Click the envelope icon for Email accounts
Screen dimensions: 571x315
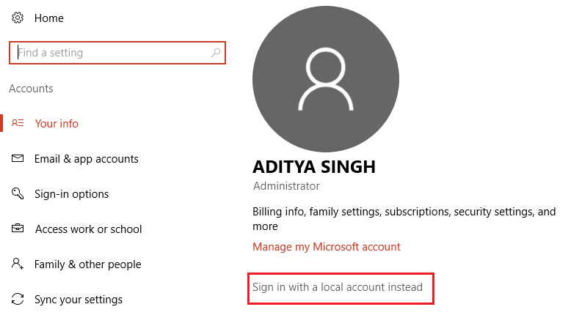(x=18, y=159)
